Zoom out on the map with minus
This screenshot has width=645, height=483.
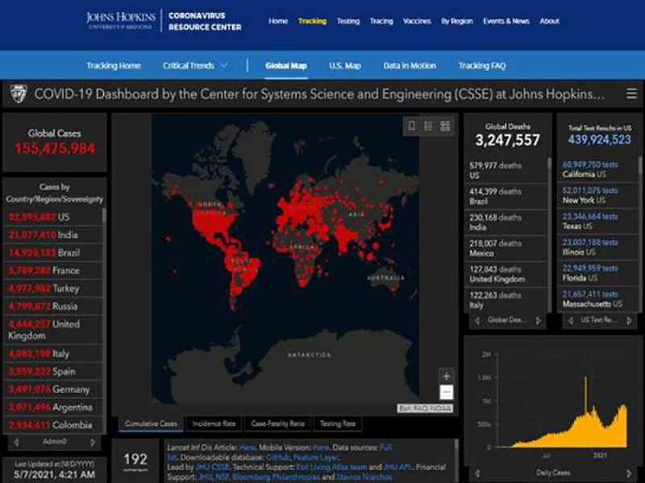[446, 392]
